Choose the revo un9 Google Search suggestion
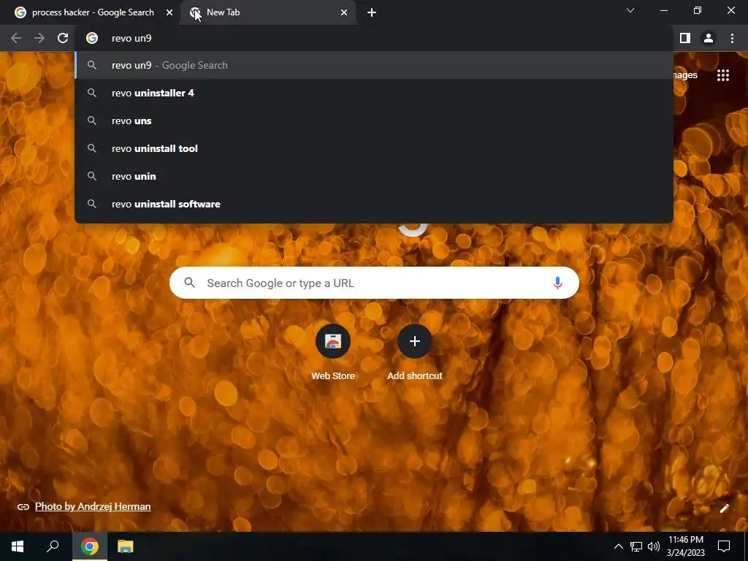Viewport: 748px width, 561px height. point(374,65)
